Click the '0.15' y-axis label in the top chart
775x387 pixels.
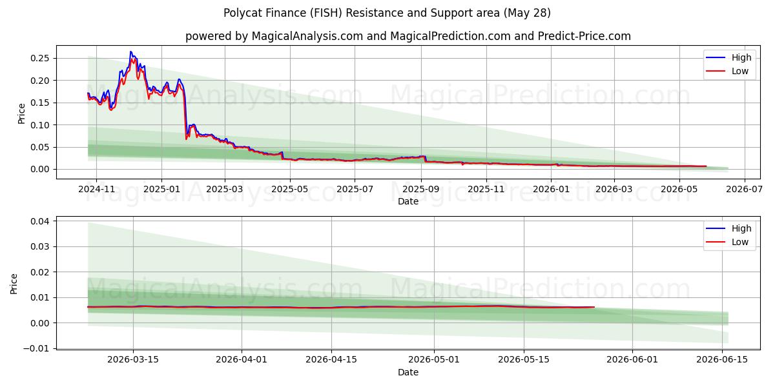(x=41, y=103)
